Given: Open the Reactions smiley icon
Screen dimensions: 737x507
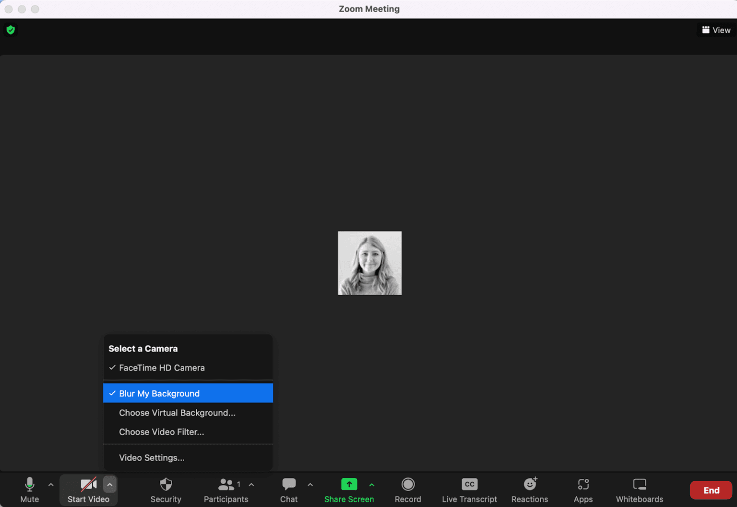Looking at the screenshot, I should 530,484.
